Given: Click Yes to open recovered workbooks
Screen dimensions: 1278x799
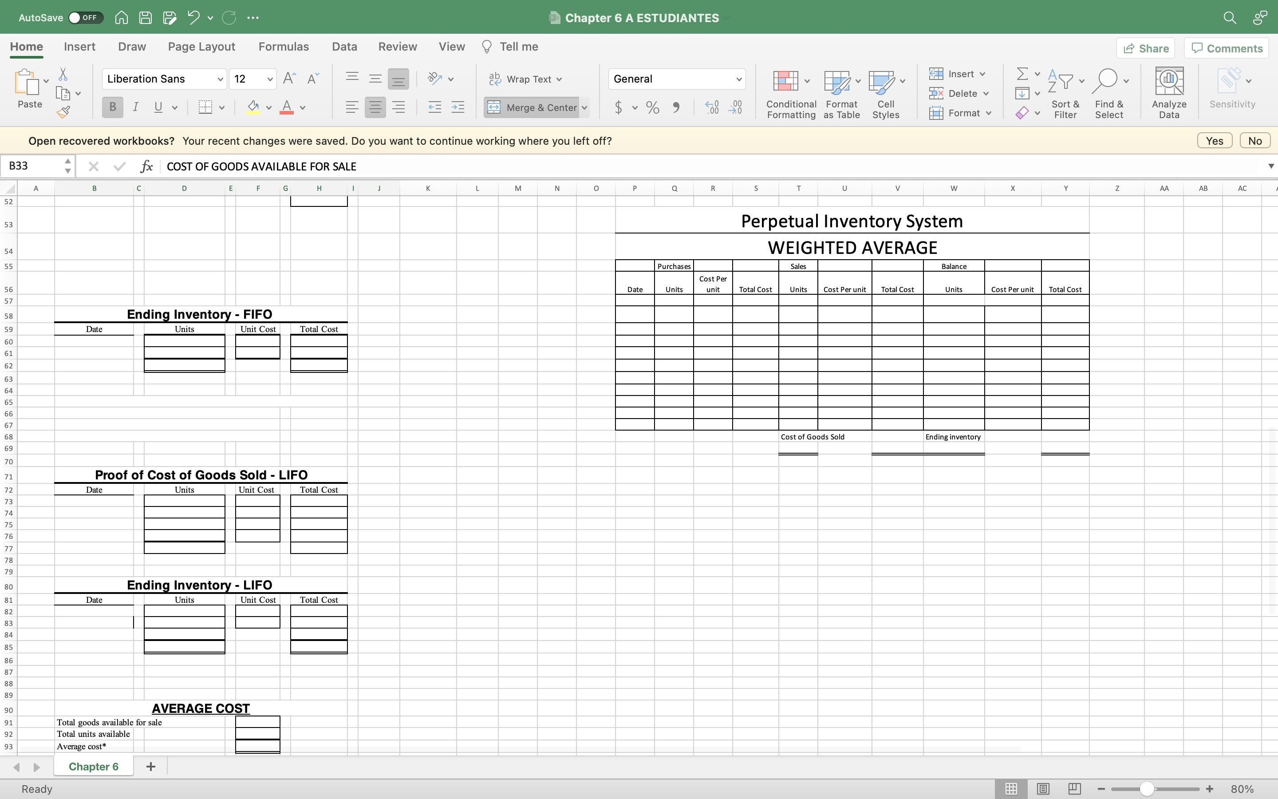Looking at the screenshot, I should (x=1214, y=141).
